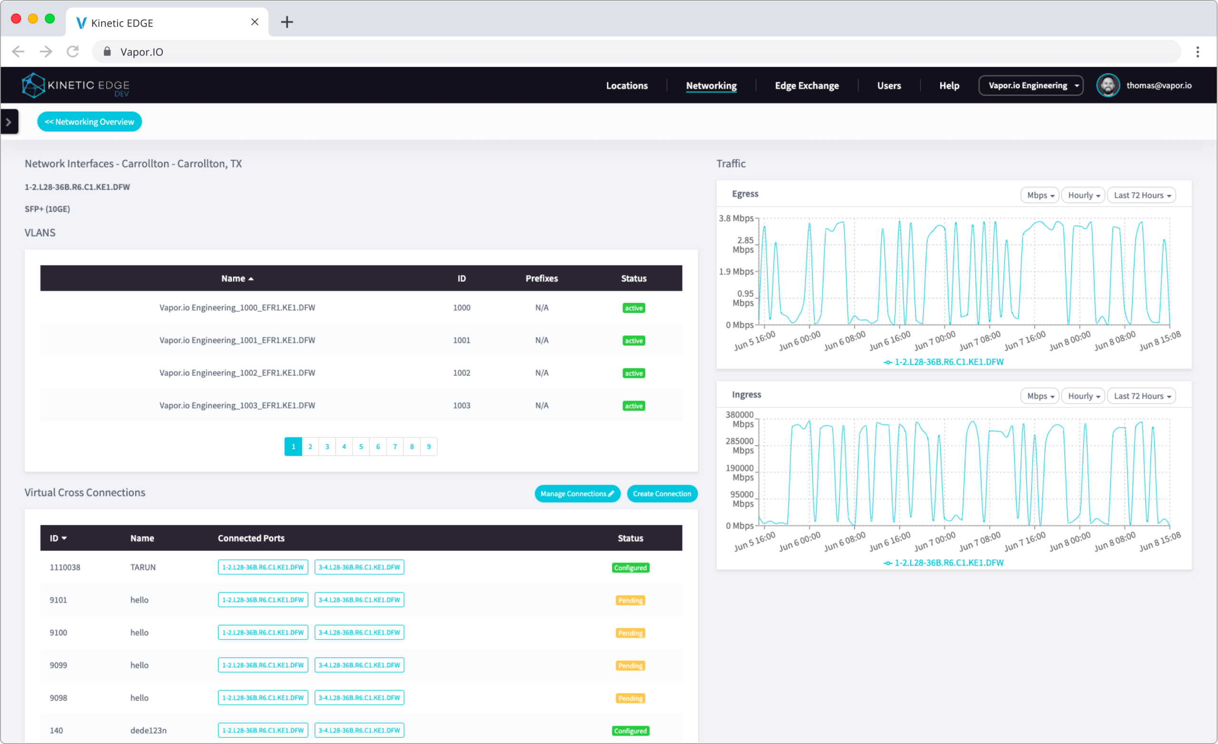1218x744 pixels.
Task: Reload the page with the refresh icon
Action: click(73, 51)
